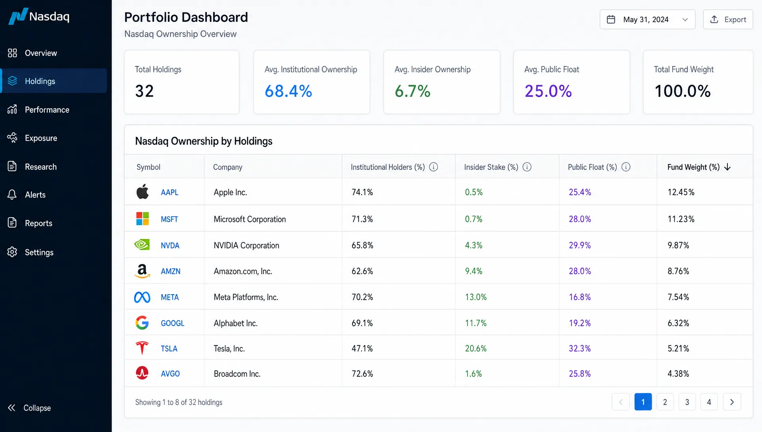Click the Insider Stake (%) column header
Image resolution: width=762 pixels, height=432 pixels.
[491, 167]
